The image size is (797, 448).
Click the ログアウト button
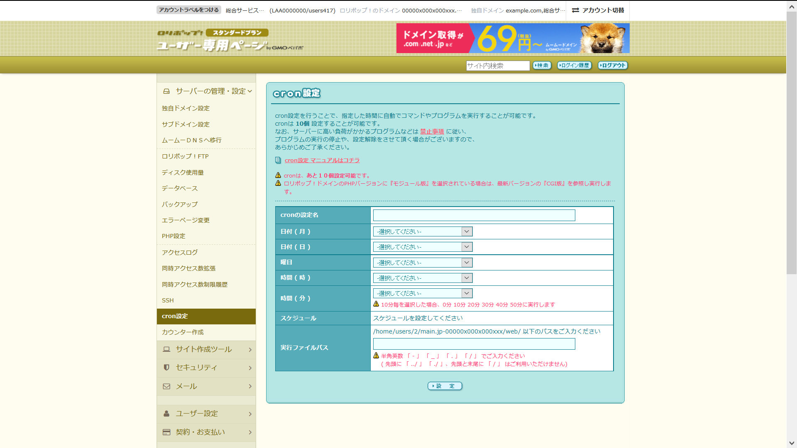(613, 66)
